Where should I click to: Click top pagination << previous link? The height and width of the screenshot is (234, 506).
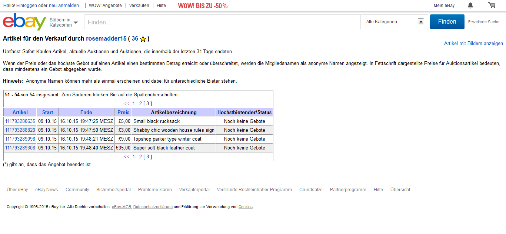(126, 104)
